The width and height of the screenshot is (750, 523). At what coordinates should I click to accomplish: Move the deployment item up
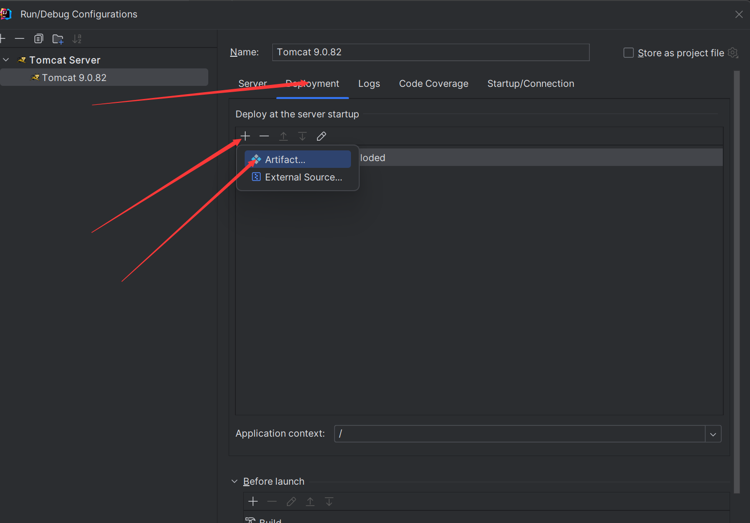click(x=283, y=136)
